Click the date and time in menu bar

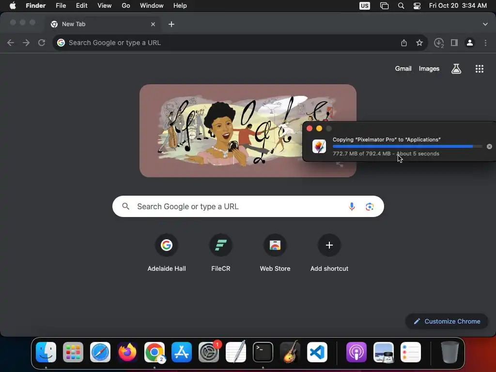458,6
